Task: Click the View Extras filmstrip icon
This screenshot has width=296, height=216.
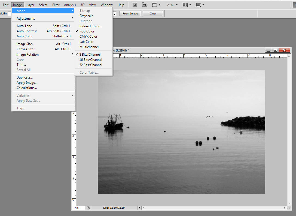Action: tap(154, 5)
